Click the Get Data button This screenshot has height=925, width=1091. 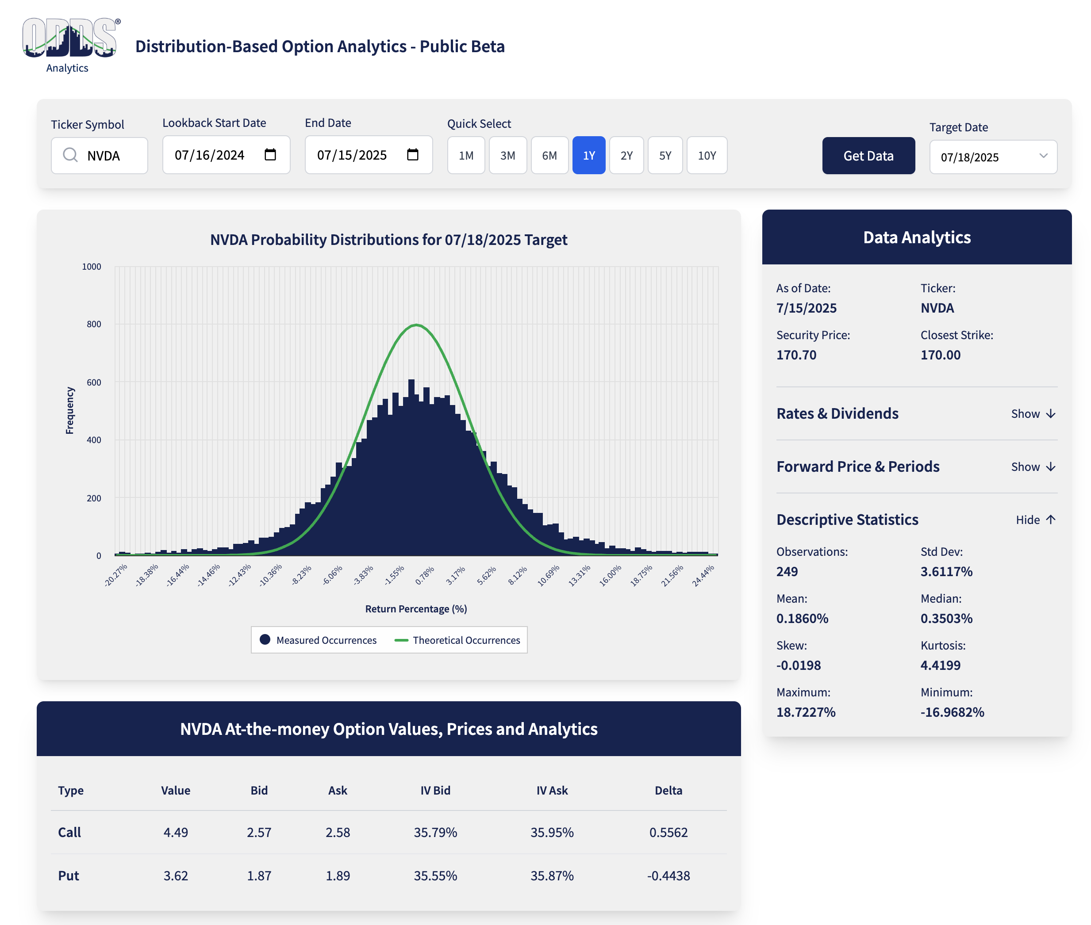(868, 156)
